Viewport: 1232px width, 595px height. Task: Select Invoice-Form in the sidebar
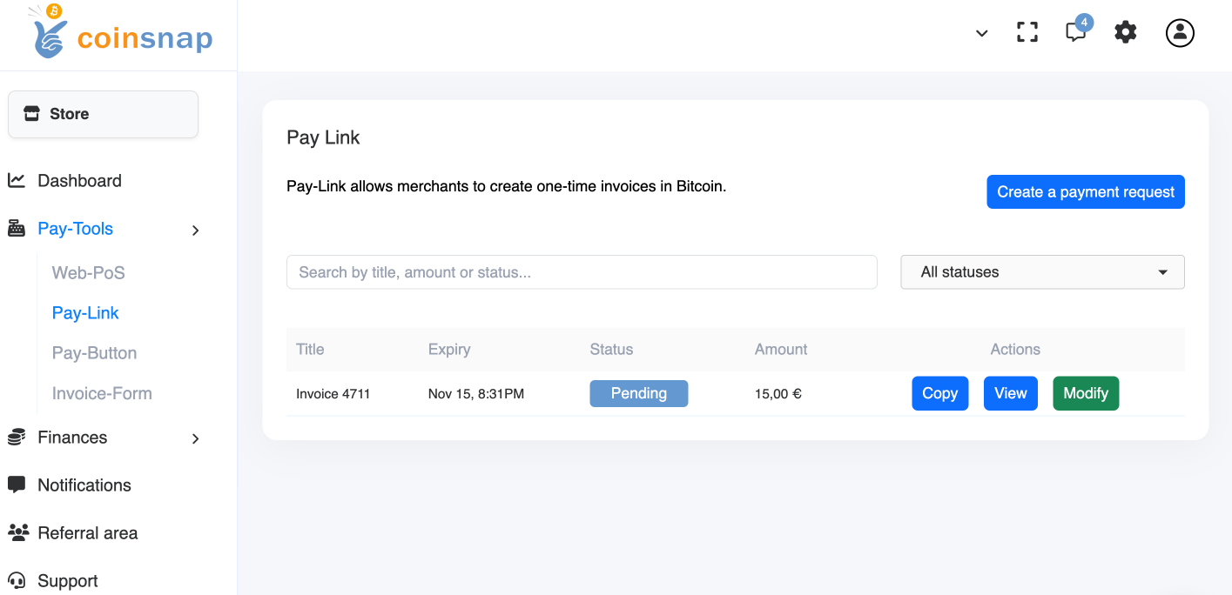(x=102, y=393)
